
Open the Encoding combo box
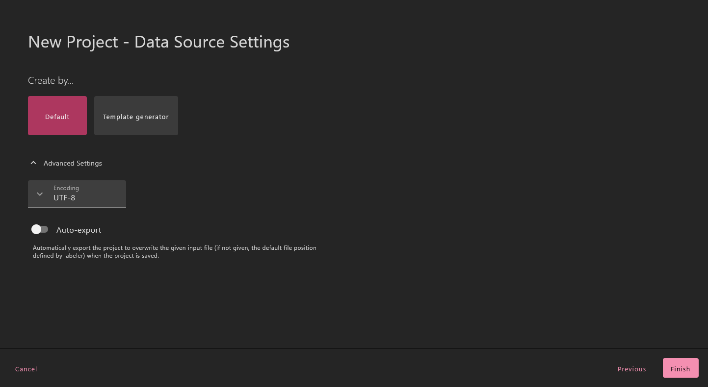(x=77, y=194)
